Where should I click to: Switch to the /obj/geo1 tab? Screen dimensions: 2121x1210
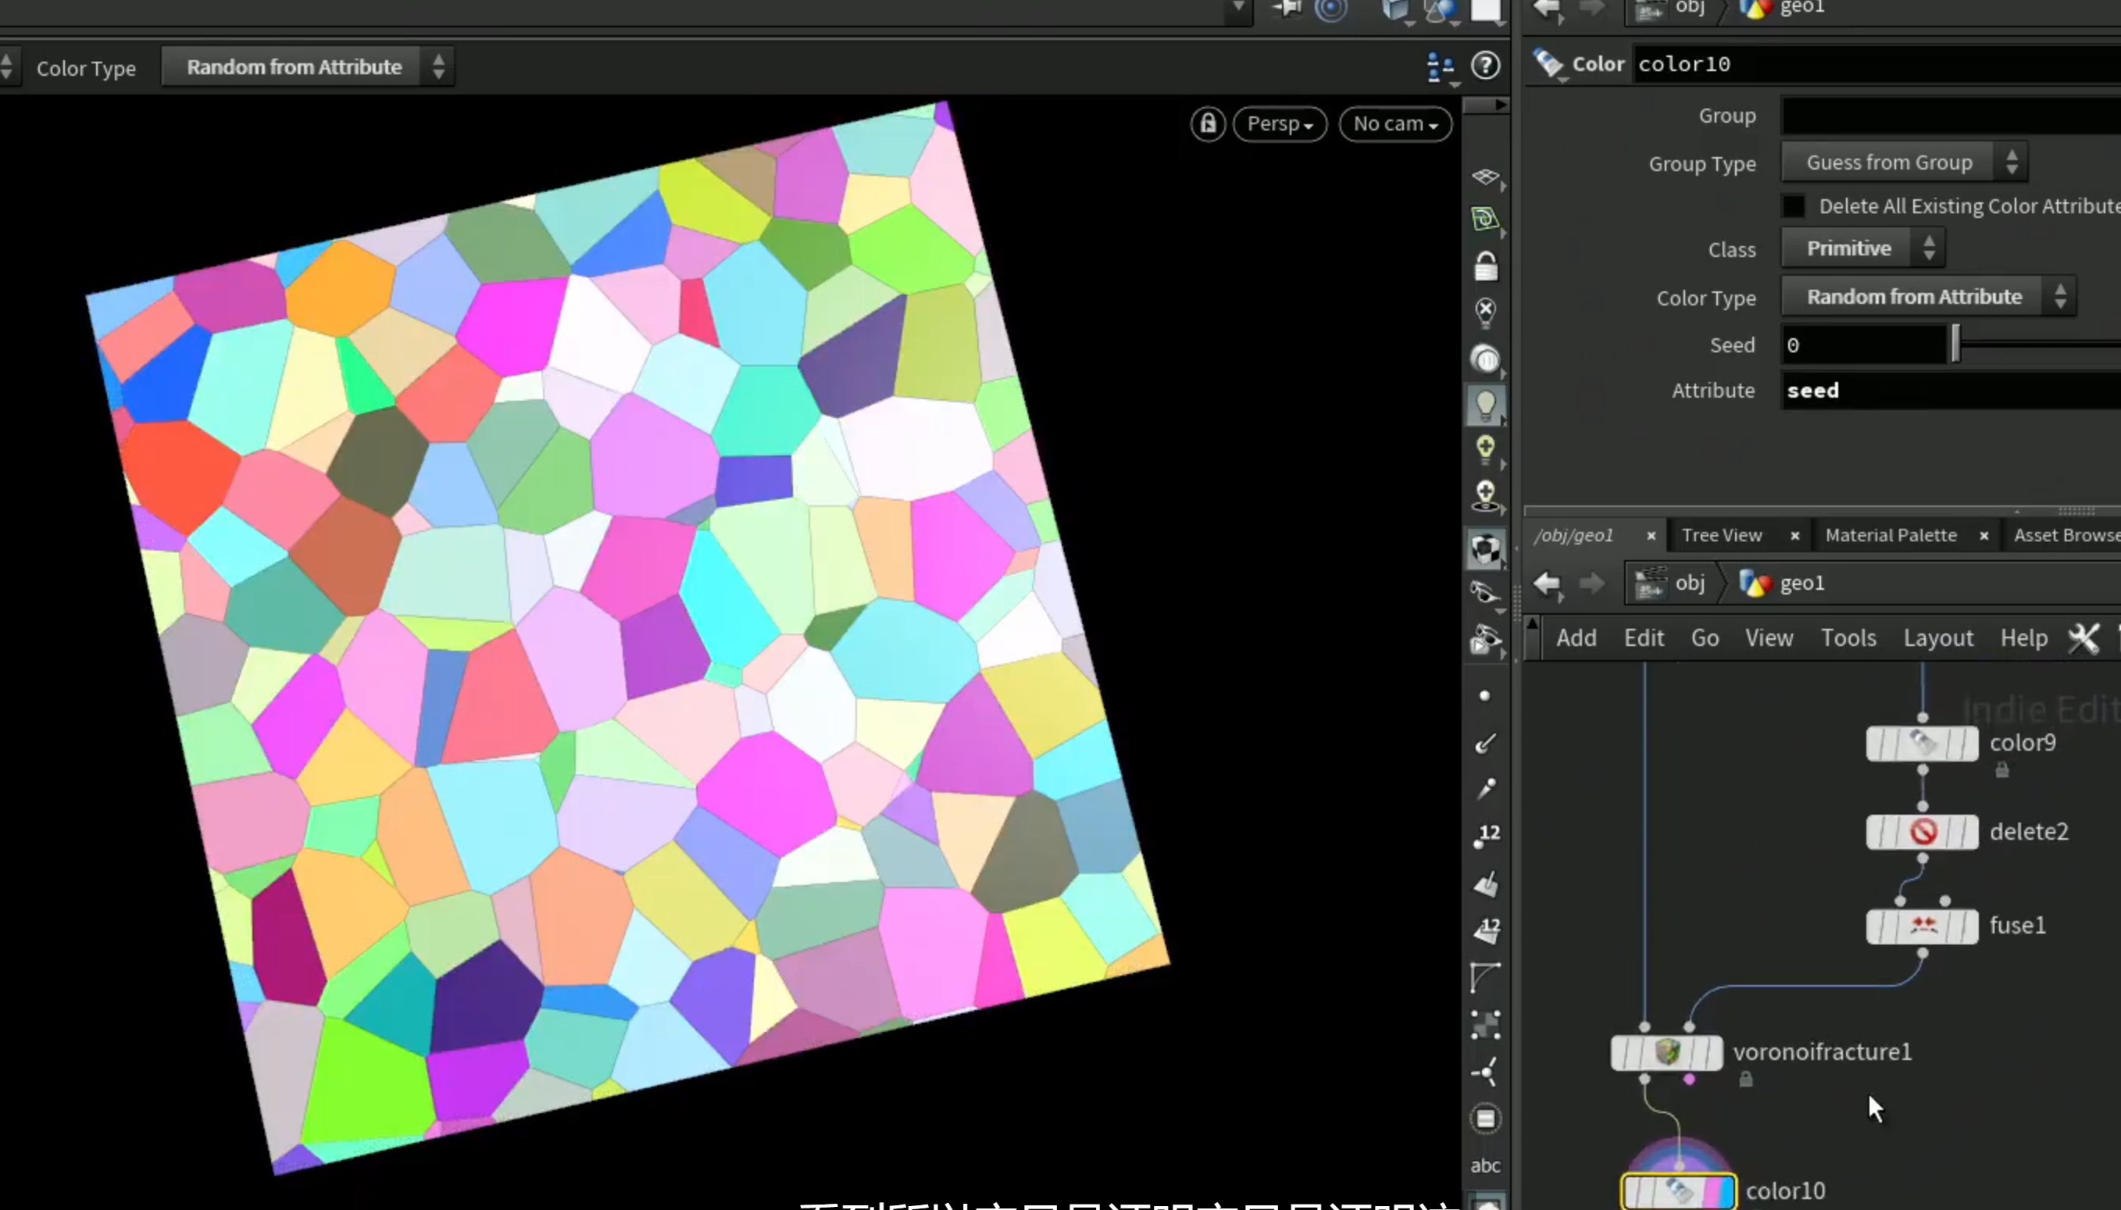click(1573, 535)
